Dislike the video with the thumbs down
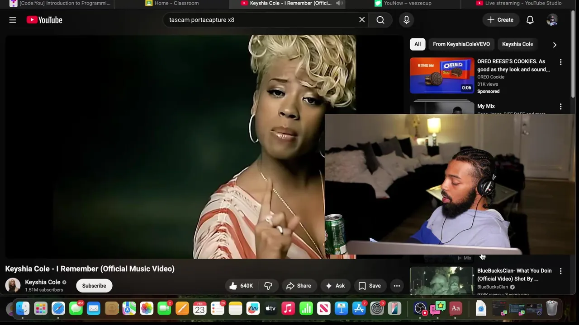Screen dimensions: 579x325 point(268,286)
